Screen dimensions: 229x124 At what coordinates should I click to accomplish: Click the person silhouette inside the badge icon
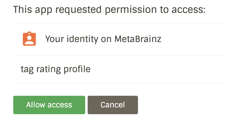29,40
